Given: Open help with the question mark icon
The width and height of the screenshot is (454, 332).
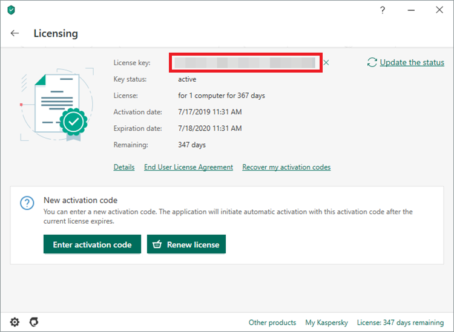Looking at the screenshot, I should pos(383,10).
